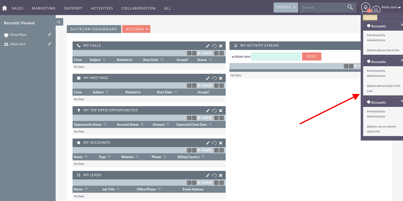This screenshot has height=201, width=403.
Task: Edit the Grow More record pencil
Action: pos(50,35)
